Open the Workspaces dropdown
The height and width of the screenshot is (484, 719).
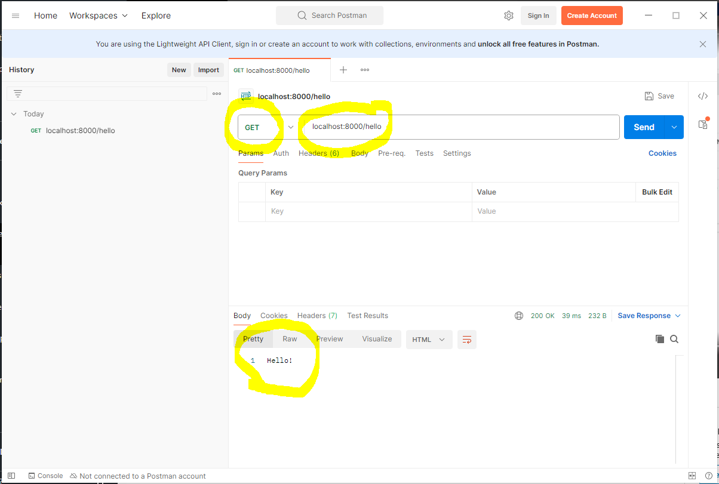click(x=99, y=16)
